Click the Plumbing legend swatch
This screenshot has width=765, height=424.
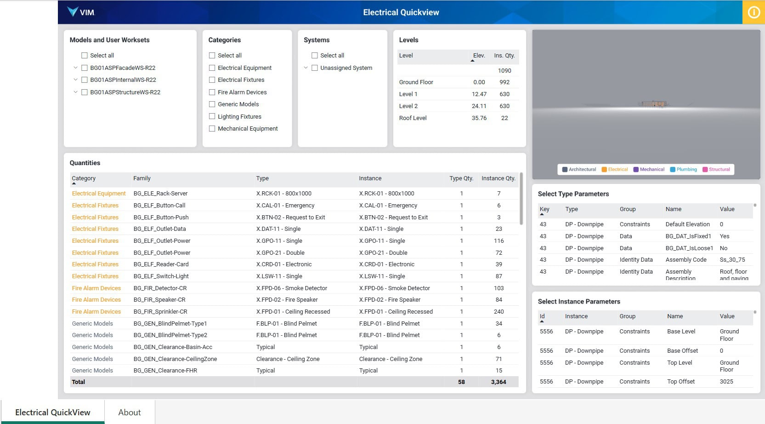[x=673, y=169]
